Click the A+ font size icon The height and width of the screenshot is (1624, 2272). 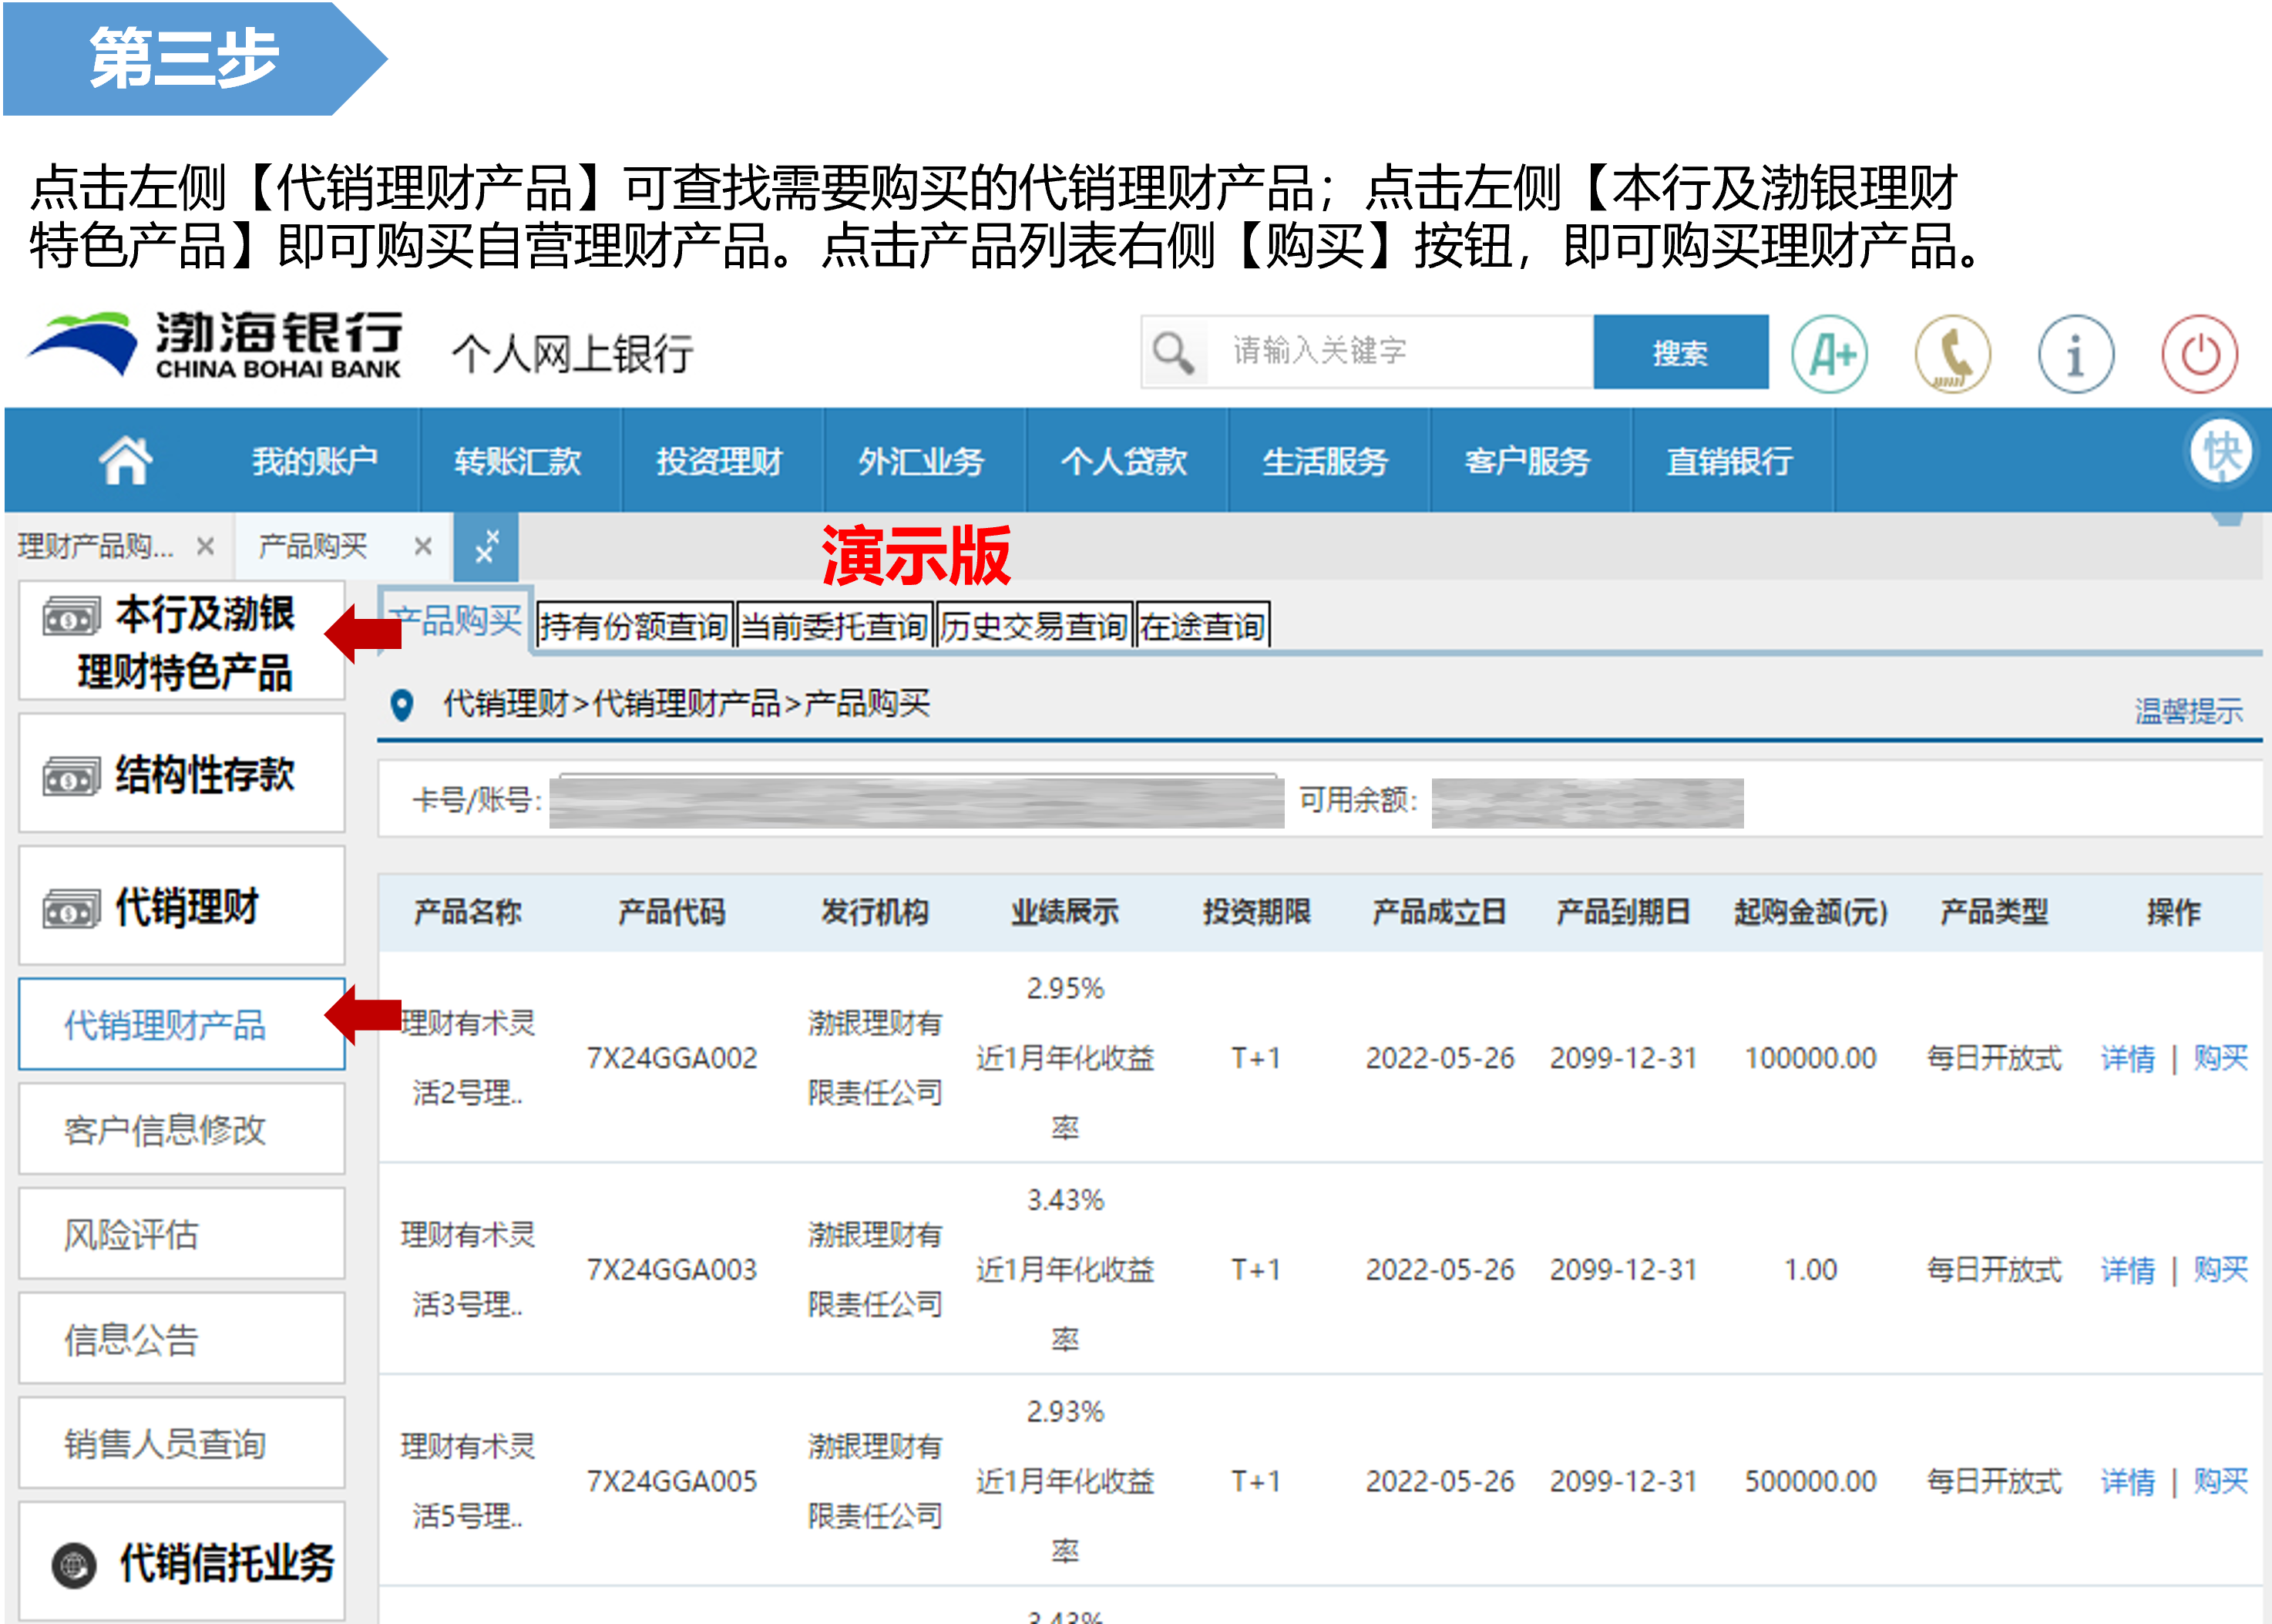[1830, 354]
